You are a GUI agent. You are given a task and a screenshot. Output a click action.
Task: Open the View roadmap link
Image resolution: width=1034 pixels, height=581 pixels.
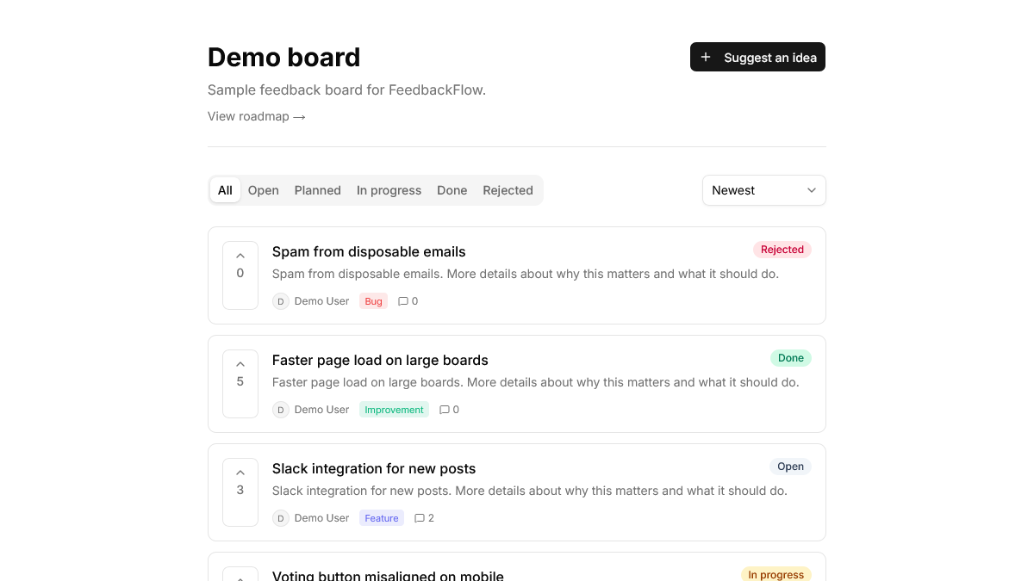pyautogui.click(x=257, y=116)
